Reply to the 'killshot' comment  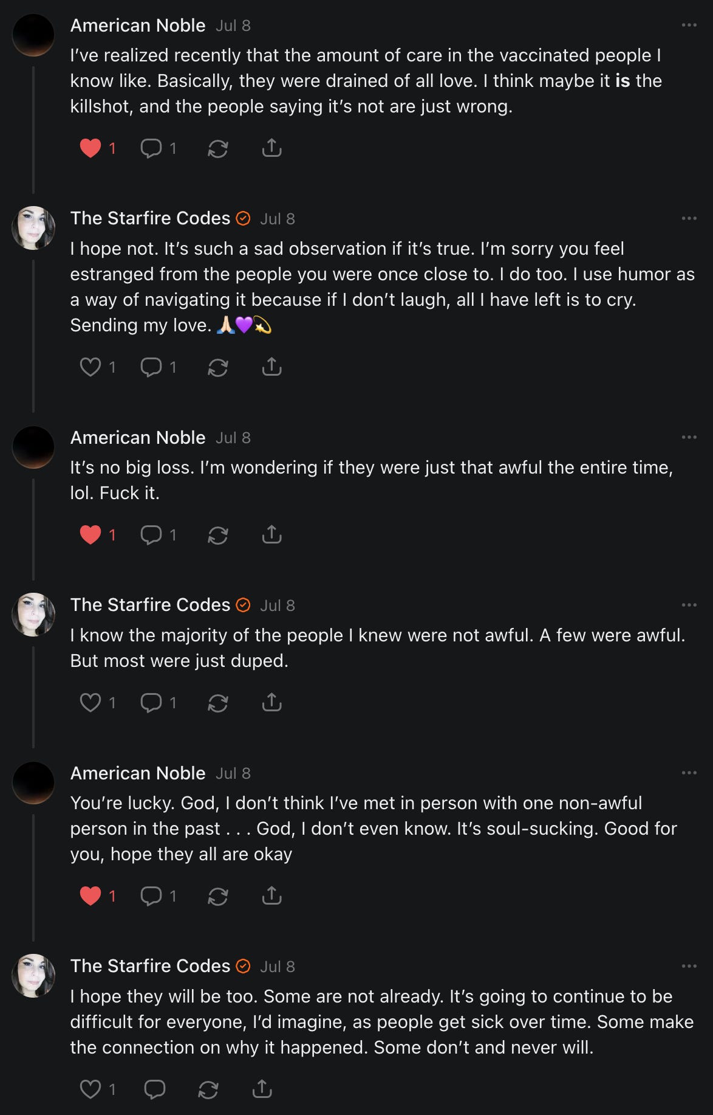click(x=151, y=148)
